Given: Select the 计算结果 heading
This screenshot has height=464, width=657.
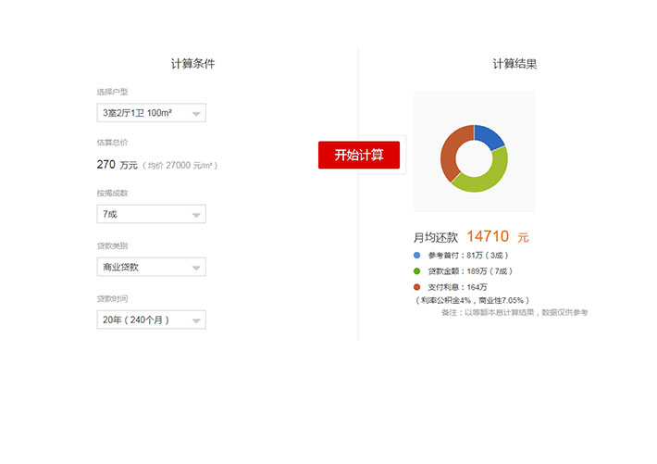Looking at the screenshot, I should 514,64.
